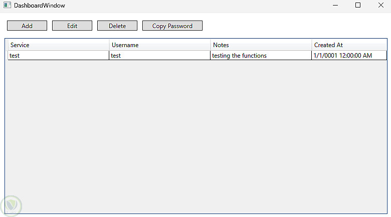Click the DashboardWindow app icon in title bar
391x217 pixels.
7,6
